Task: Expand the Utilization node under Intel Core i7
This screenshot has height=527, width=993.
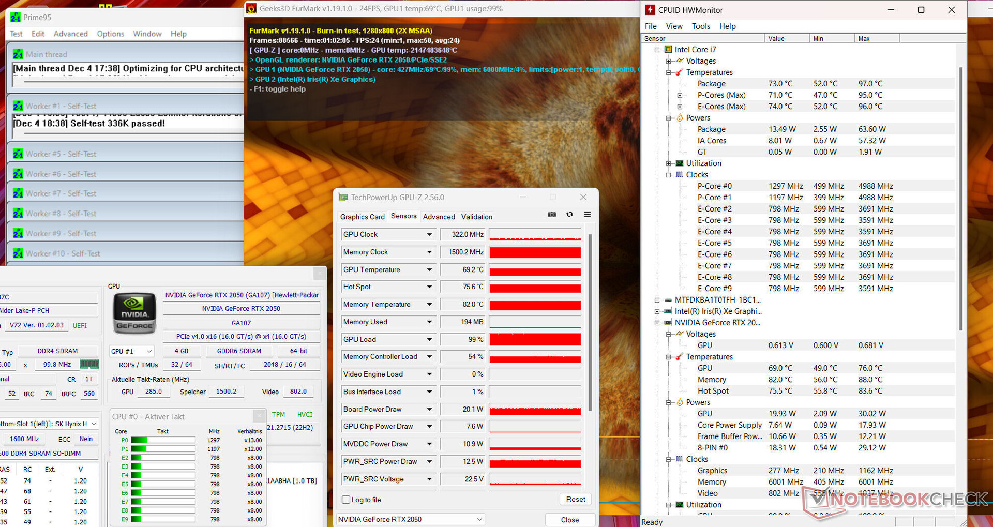Action: pyautogui.click(x=669, y=163)
